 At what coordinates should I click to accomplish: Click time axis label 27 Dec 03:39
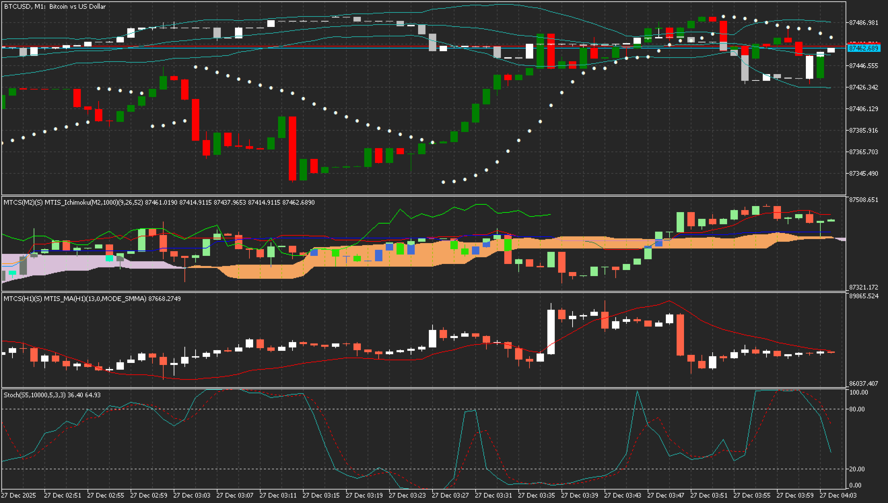pos(580,496)
